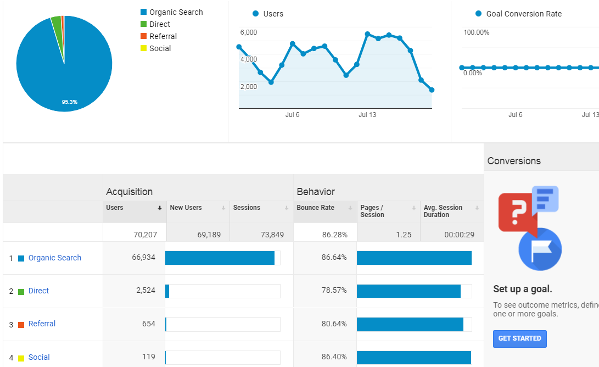Sort by Pages / Session arrow
The height and width of the screenshot is (367, 599).
414,208
